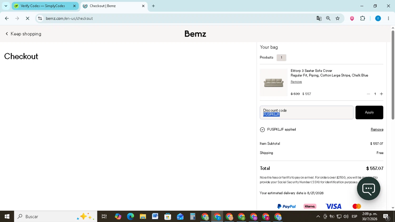Open a new browser tab

tap(154, 6)
